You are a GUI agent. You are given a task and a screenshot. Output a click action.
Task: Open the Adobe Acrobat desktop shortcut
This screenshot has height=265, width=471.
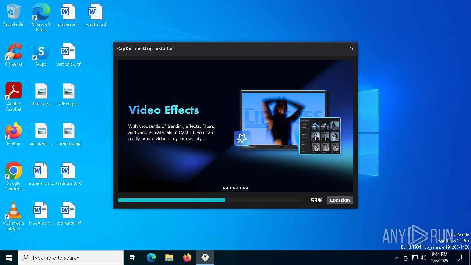click(x=14, y=97)
